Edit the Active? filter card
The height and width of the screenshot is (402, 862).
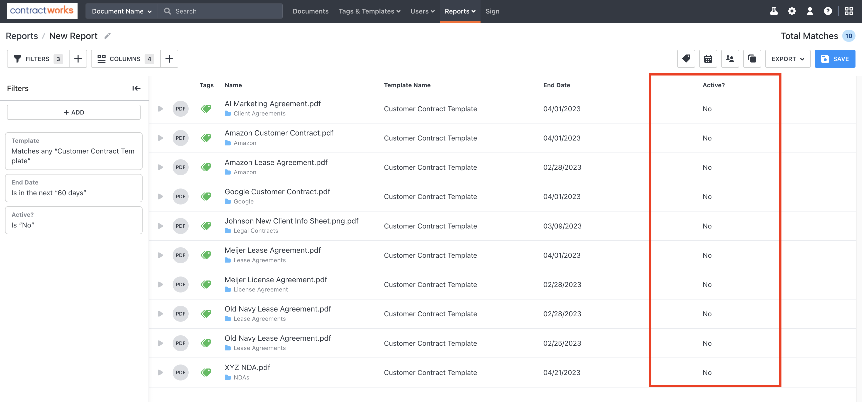point(74,220)
